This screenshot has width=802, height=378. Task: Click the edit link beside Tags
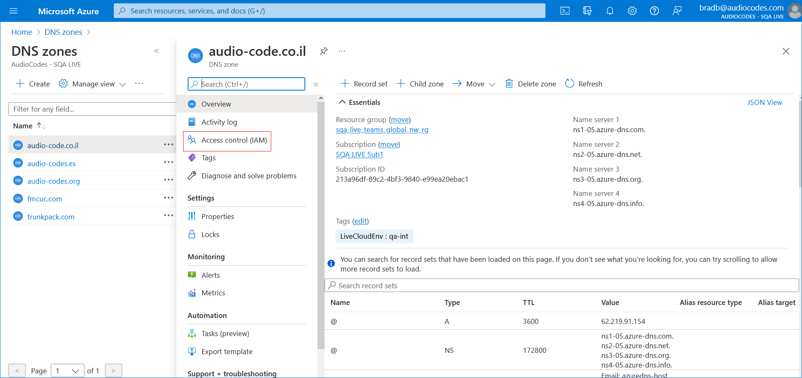(360, 221)
